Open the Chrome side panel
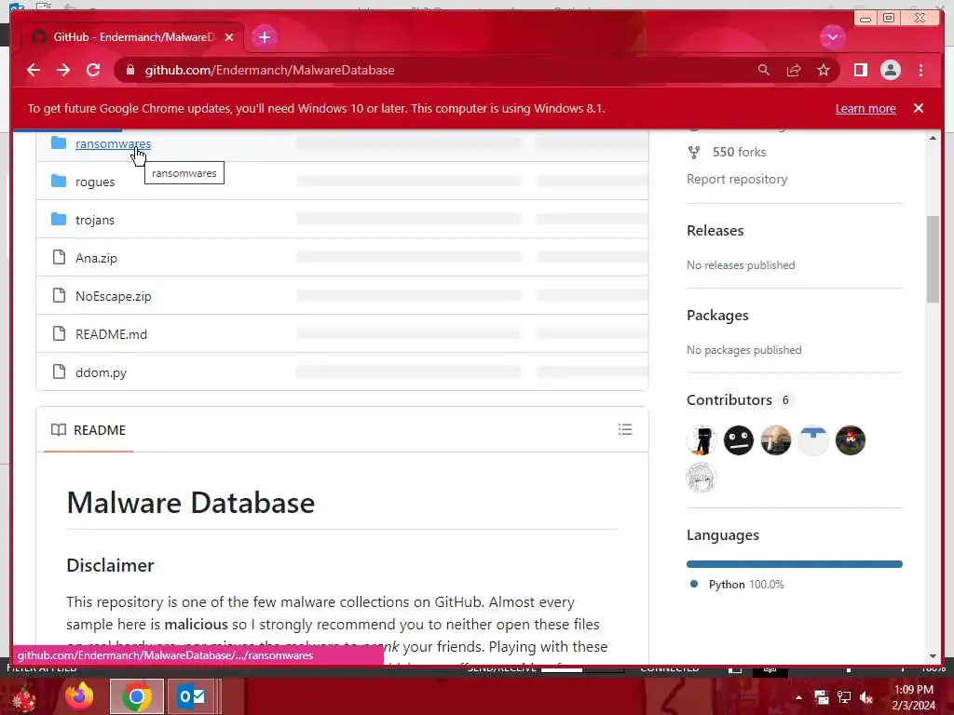Image resolution: width=954 pixels, height=715 pixels. point(860,71)
